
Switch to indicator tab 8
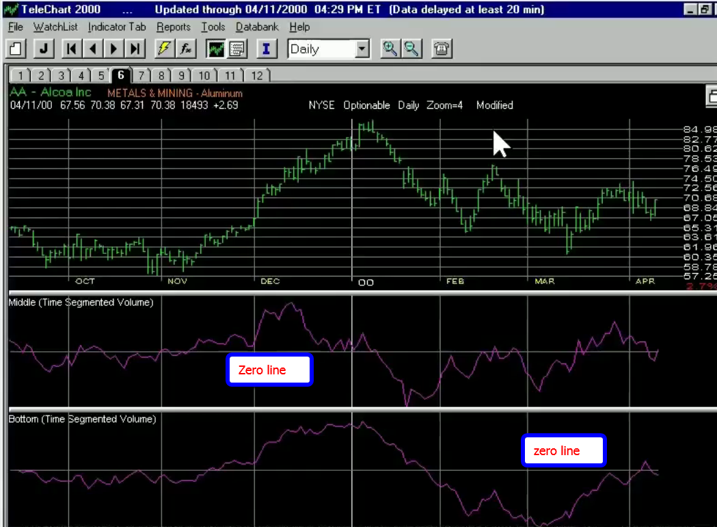(161, 75)
